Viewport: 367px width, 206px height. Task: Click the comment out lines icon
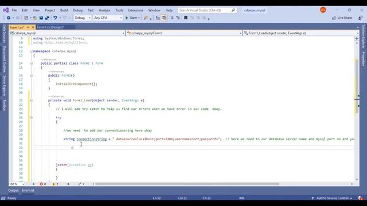[172, 18]
